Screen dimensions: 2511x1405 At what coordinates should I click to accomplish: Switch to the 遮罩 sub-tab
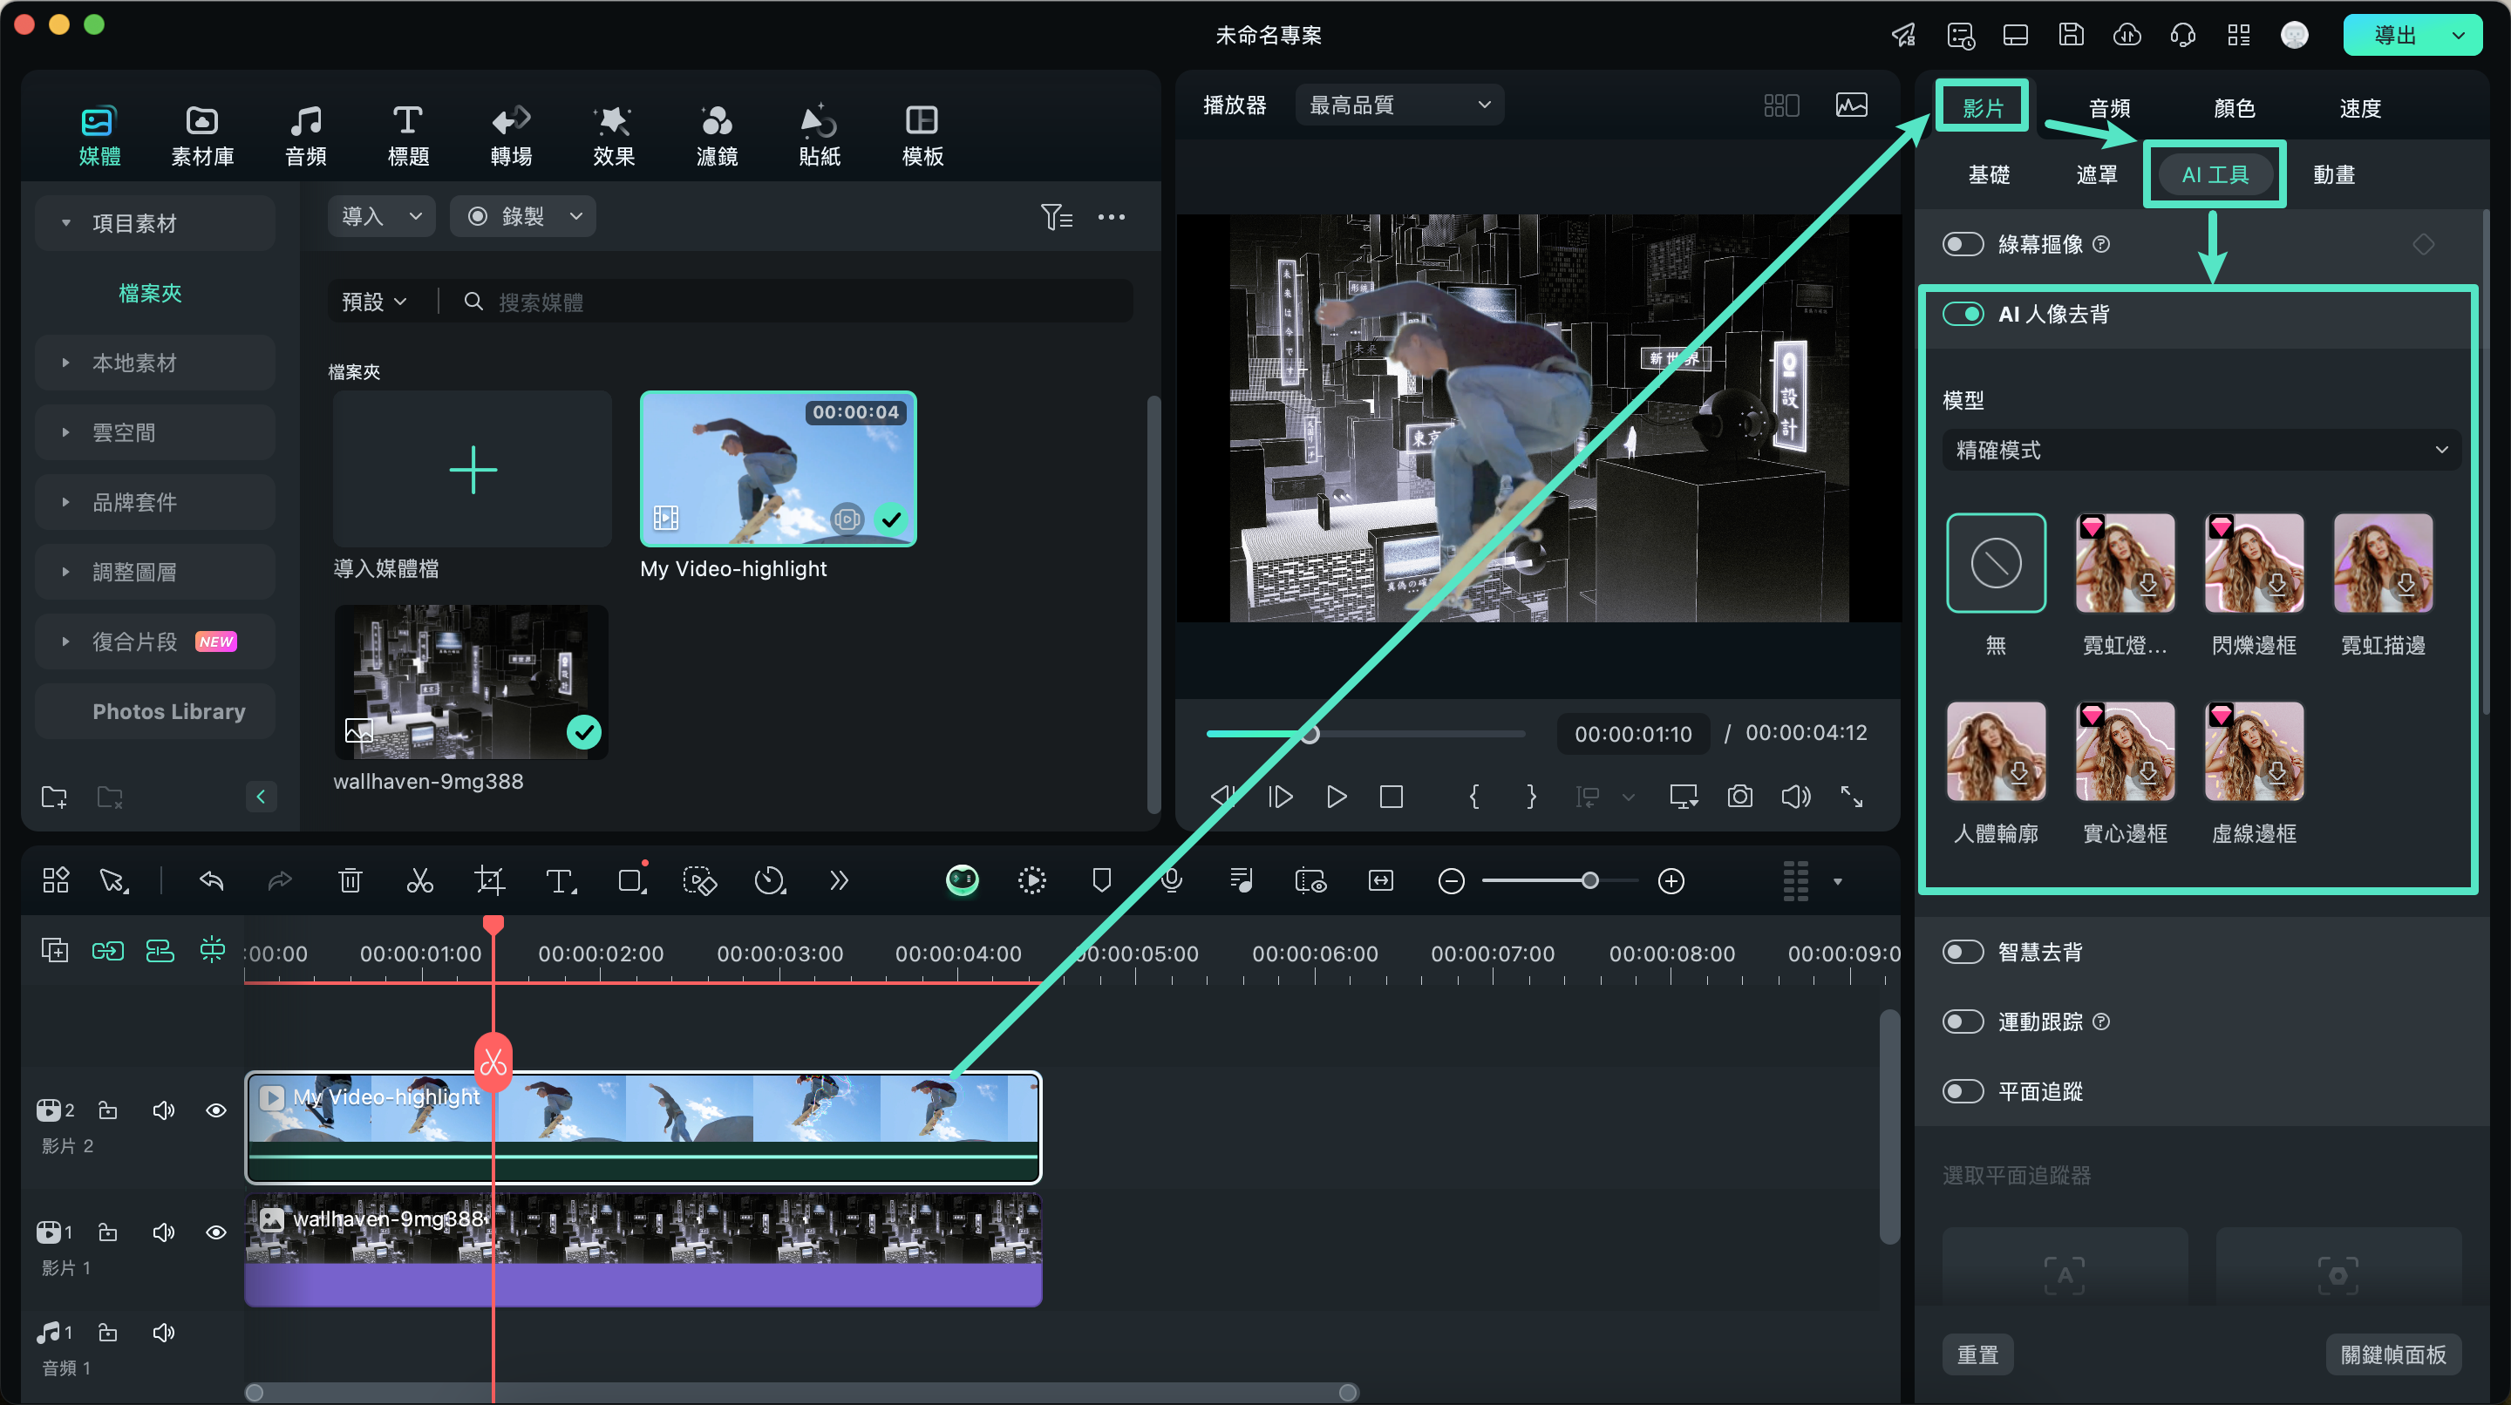(2097, 174)
